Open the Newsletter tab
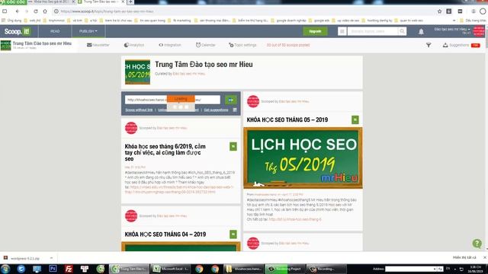Screen dimensions: 488x274 tap(98, 45)
